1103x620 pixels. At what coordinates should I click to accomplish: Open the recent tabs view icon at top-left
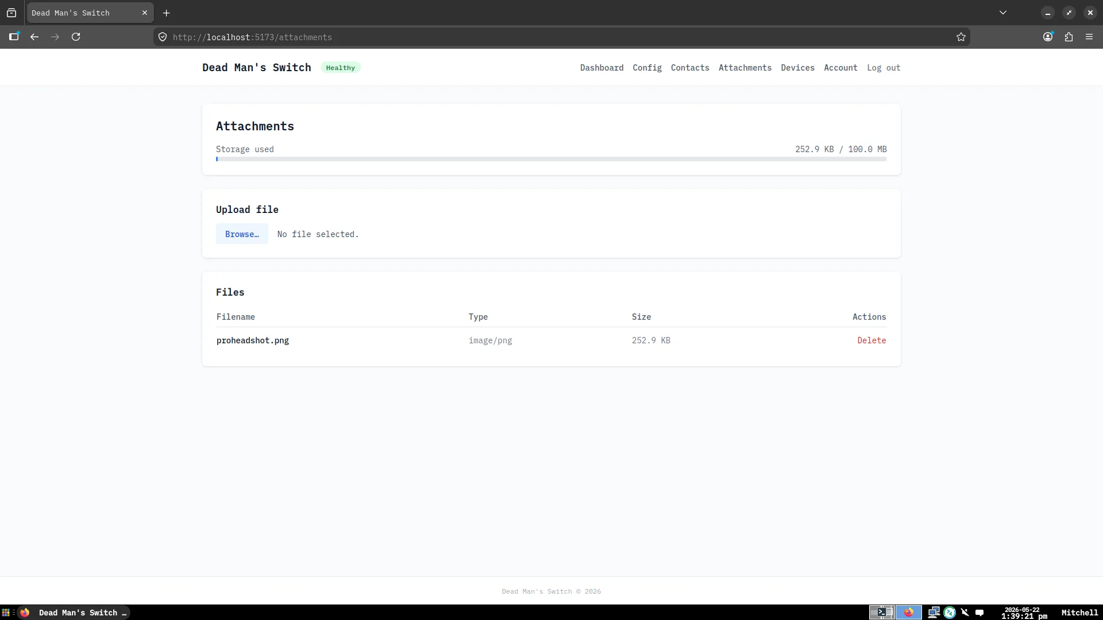point(11,13)
